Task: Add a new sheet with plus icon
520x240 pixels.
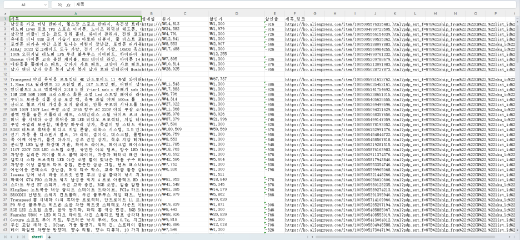Action: tap(49, 237)
